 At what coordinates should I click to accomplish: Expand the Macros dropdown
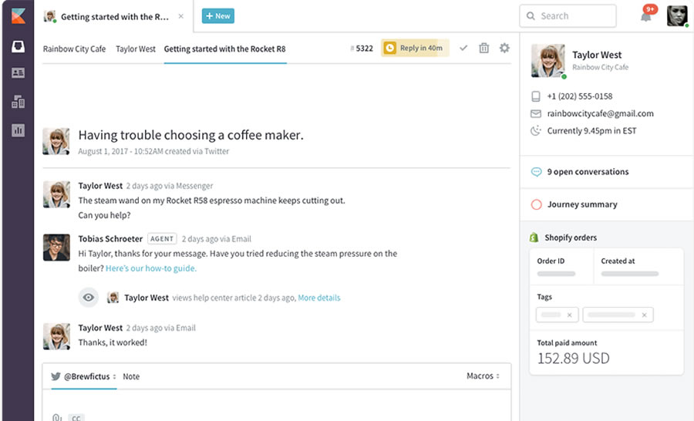pyautogui.click(x=483, y=376)
